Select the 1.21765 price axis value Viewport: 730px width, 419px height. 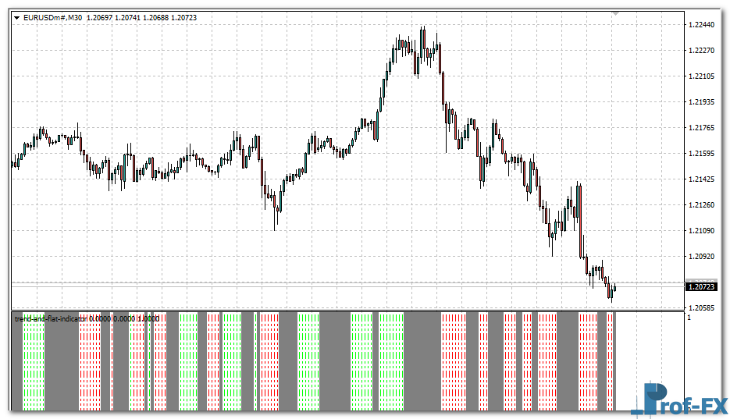(702, 128)
